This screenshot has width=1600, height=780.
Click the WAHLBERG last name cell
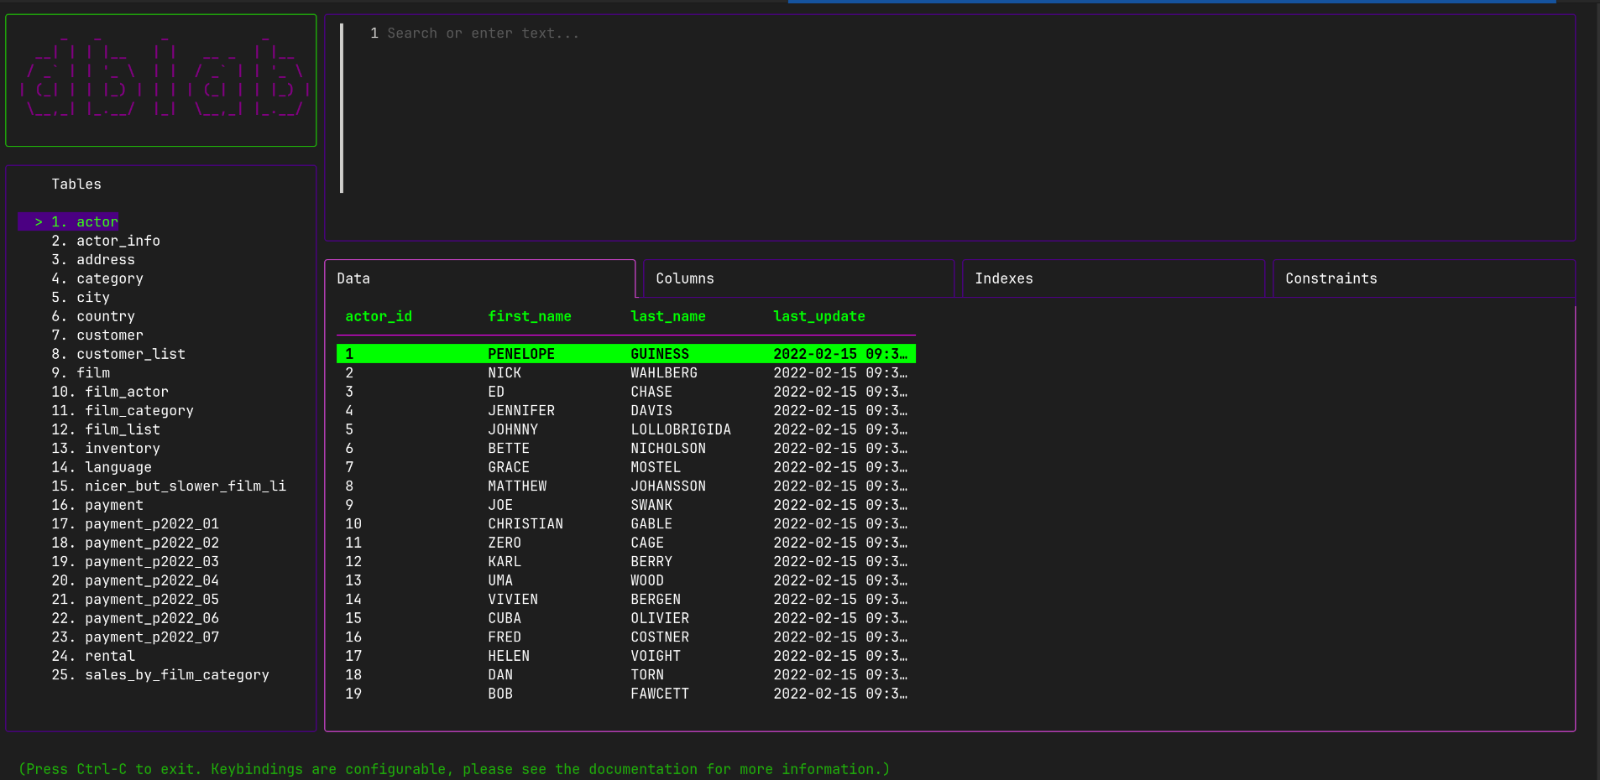coord(664,373)
